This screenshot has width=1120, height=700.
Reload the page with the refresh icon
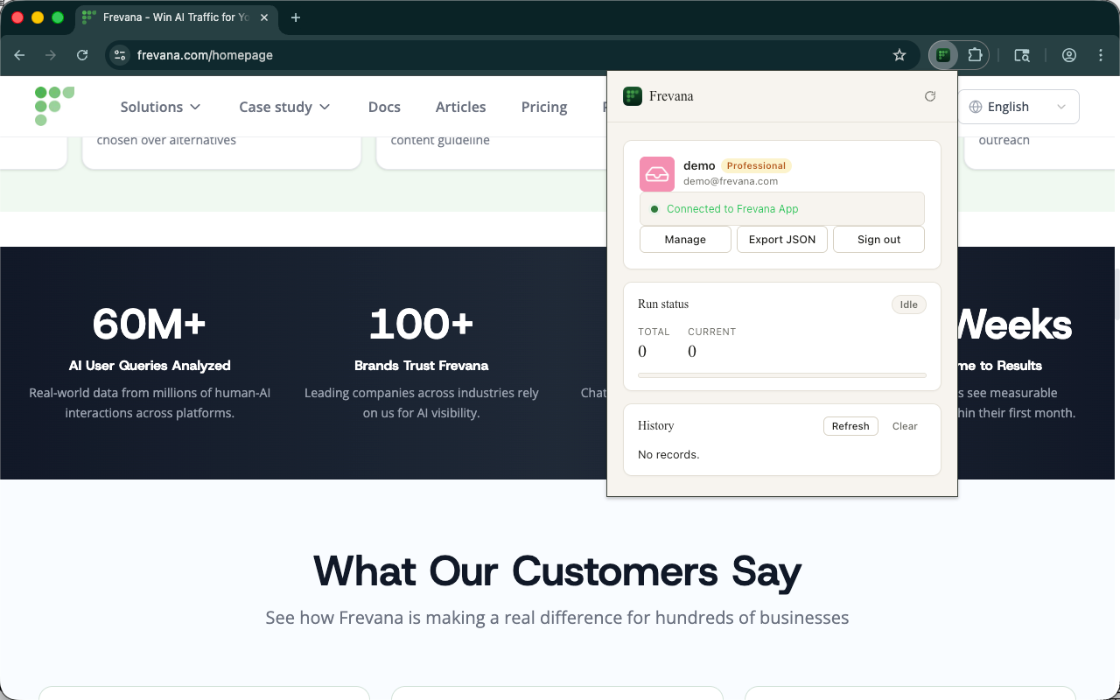tap(82, 55)
